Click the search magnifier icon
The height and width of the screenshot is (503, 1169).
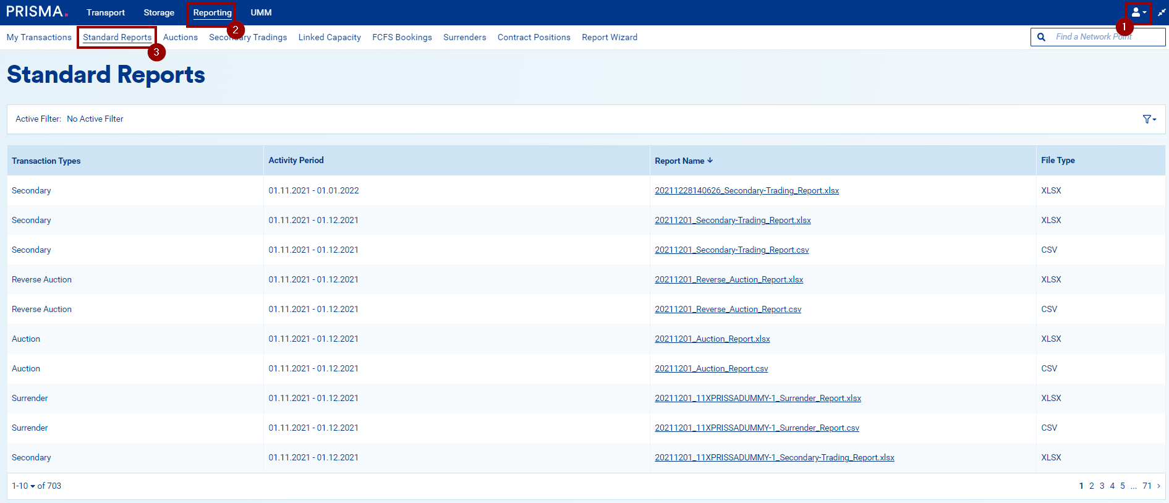coord(1042,37)
